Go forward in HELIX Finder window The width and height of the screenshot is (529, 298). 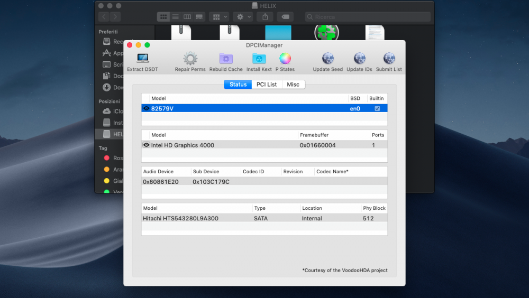tap(115, 16)
